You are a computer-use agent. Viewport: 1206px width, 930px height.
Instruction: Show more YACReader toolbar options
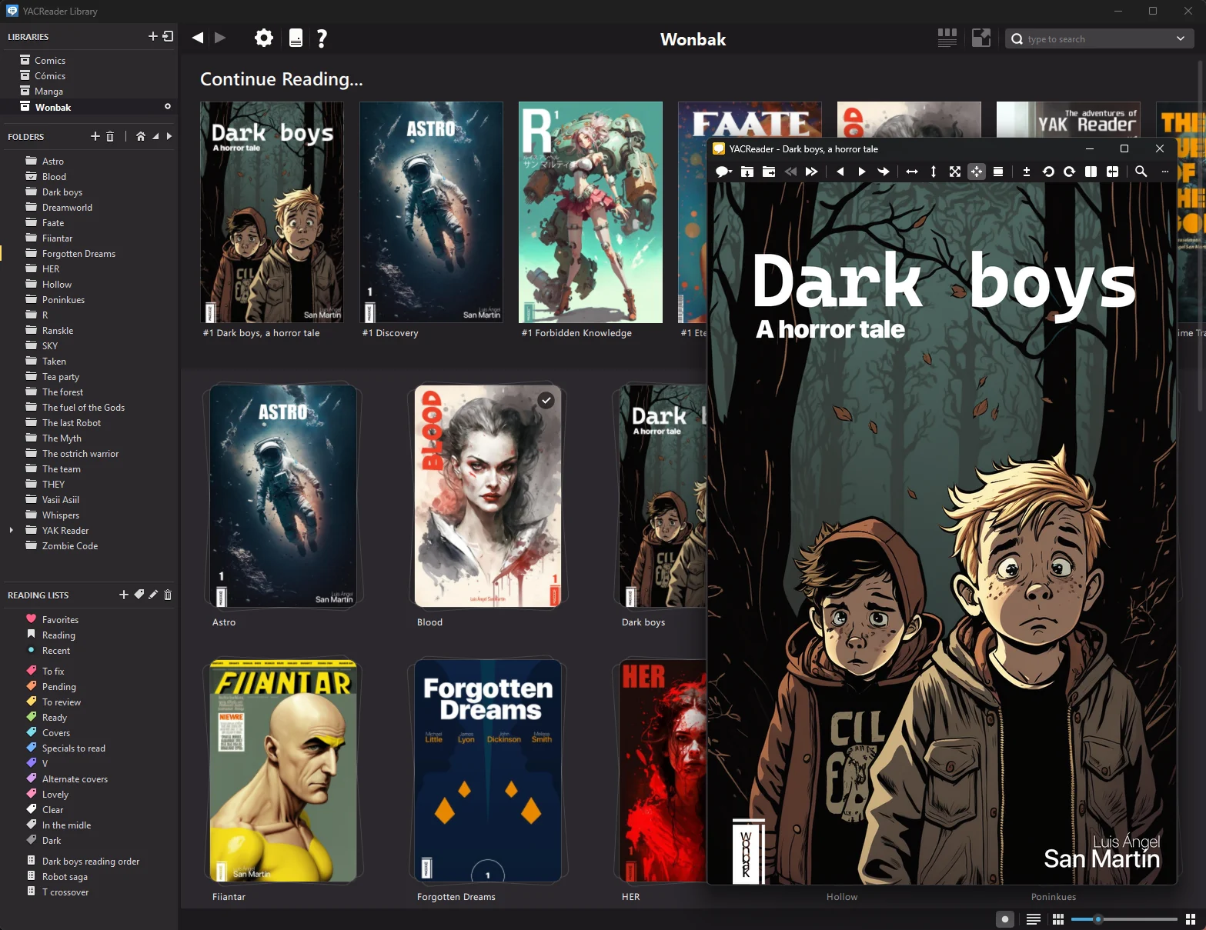pyautogui.click(x=1164, y=172)
